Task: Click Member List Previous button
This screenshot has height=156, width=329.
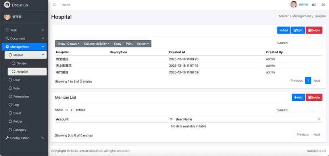Action: coord(302,135)
